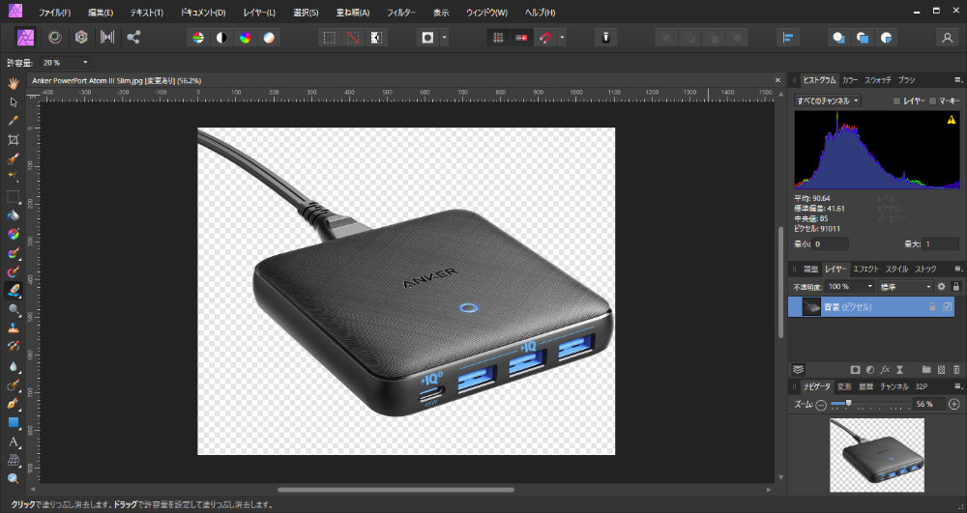This screenshot has height=513, width=967.
Task: Click the add layer effects fx button
Action: click(885, 369)
